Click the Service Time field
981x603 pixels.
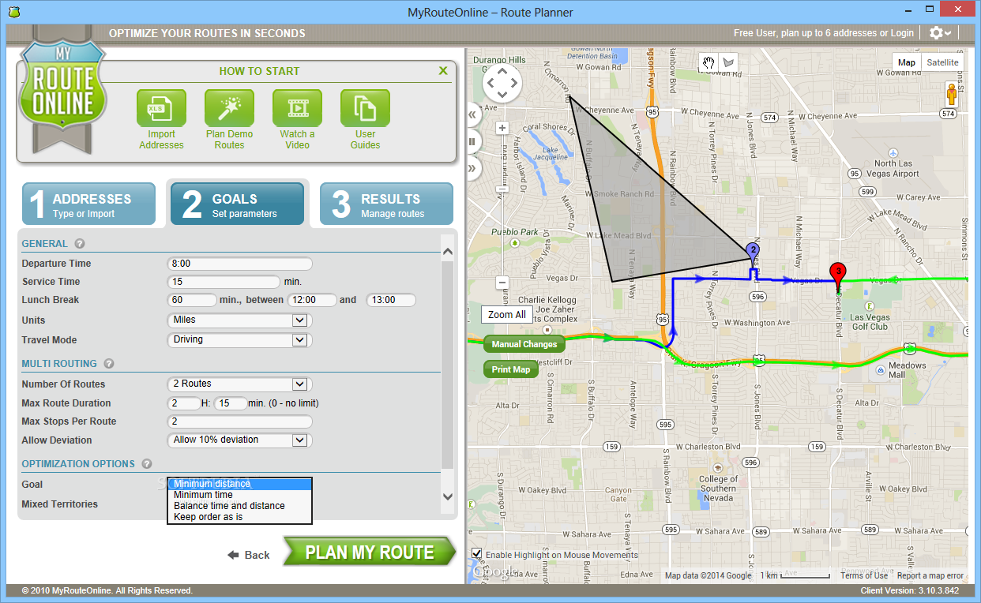(x=224, y=282)
